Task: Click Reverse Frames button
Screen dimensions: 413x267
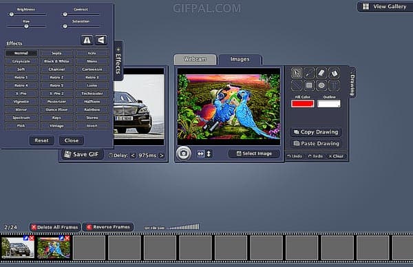Action: point(108,227)
